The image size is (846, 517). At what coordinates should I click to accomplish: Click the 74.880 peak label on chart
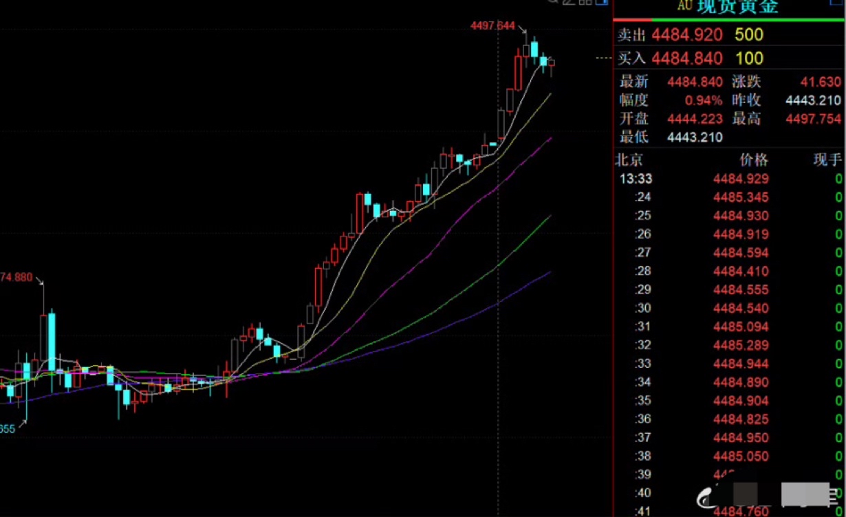click(16, 277)
